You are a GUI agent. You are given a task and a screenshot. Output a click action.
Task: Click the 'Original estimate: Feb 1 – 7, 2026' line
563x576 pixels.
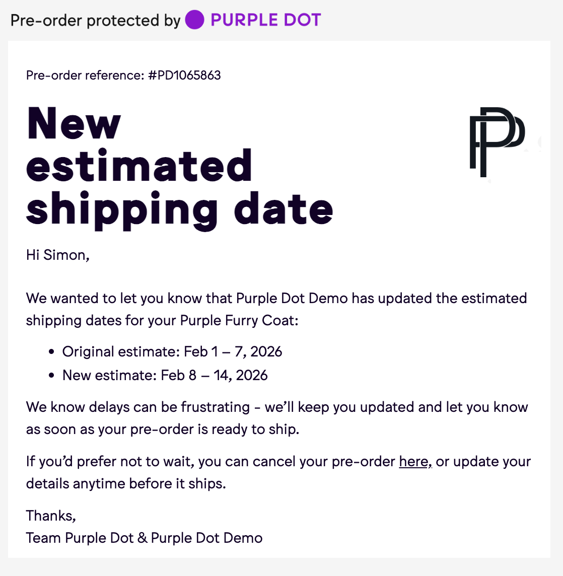click(x=172, y=351)
